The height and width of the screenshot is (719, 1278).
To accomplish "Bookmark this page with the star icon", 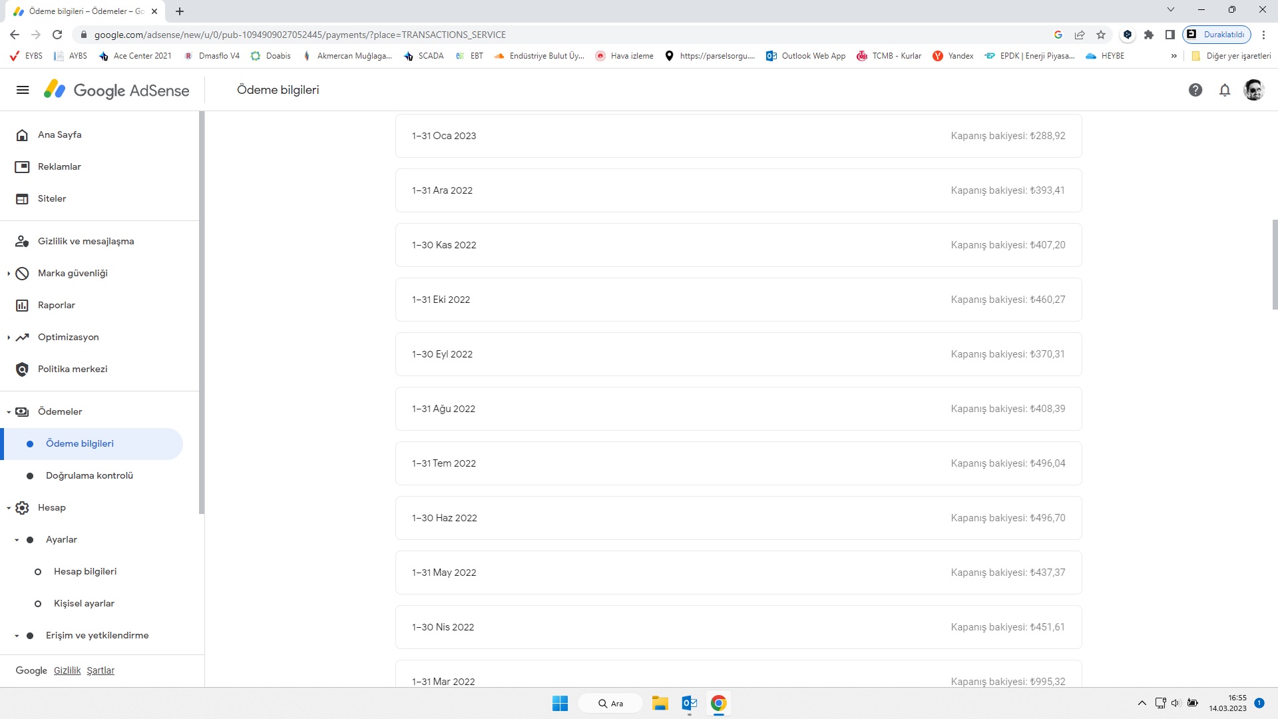I will [1101, 35].
